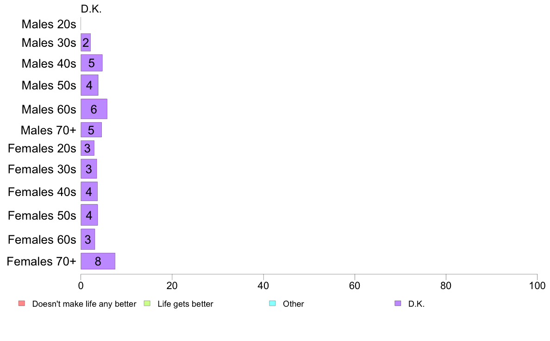
Task: Click the green Life gets better legend swatch
Action: point(147,303)
